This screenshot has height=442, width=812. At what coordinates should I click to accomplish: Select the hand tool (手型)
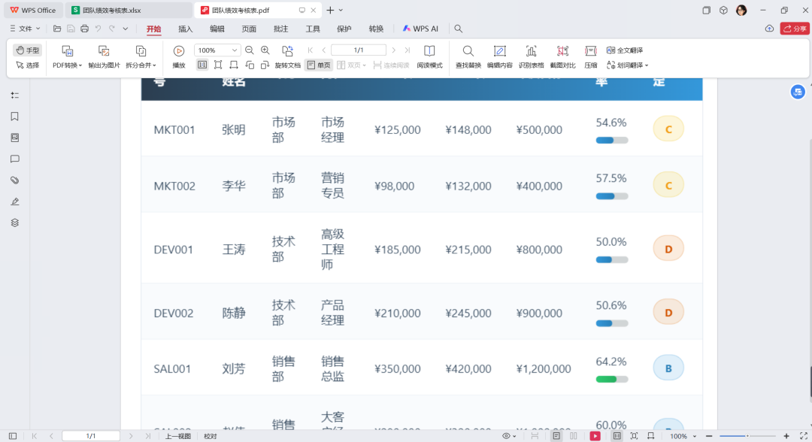[x=26, y=50]
